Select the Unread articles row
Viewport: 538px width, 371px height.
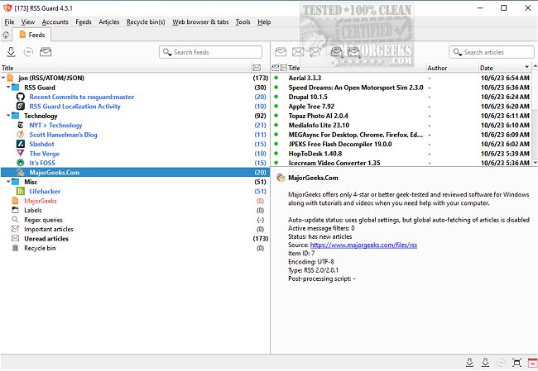pos(135,239)
